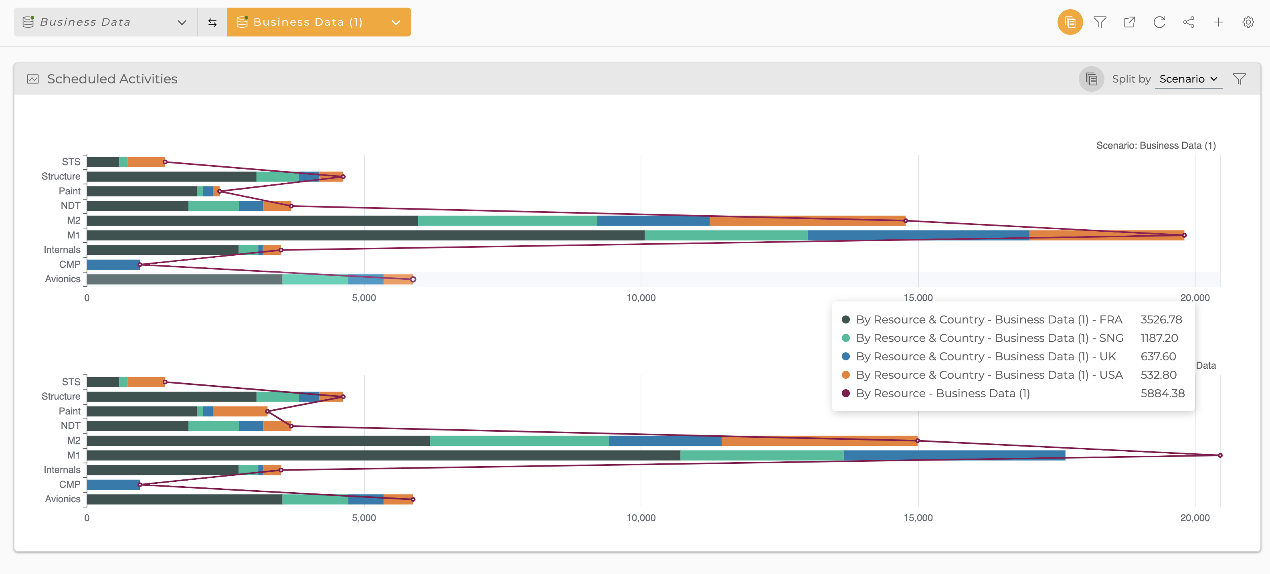Click the share icon in top toolbar
Screen dimensions: 1270x574
[1189, 22]
